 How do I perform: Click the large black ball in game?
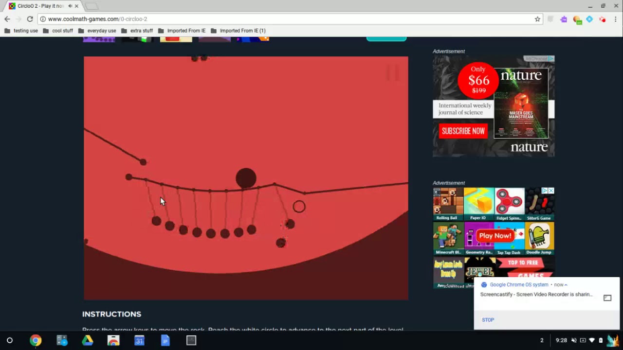pyautogui.click(x=246, y=178)
